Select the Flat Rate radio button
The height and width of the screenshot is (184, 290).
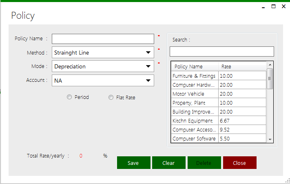[x=111, y=98]
